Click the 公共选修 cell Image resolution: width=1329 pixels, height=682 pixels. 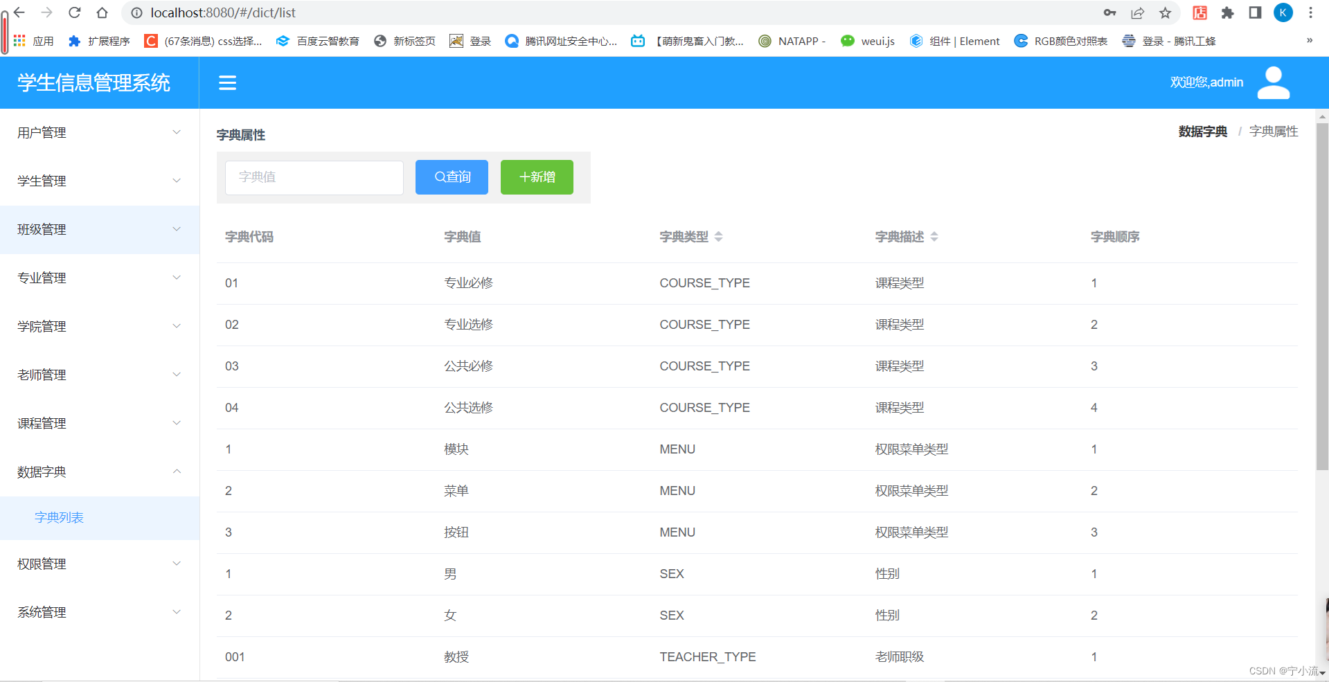pyautogui.click(x=468, y=408)
